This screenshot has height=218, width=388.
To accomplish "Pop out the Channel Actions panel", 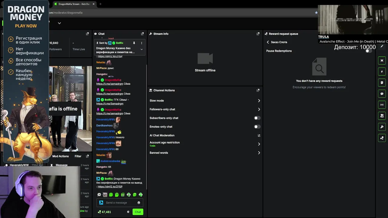I will click(258, 90).
